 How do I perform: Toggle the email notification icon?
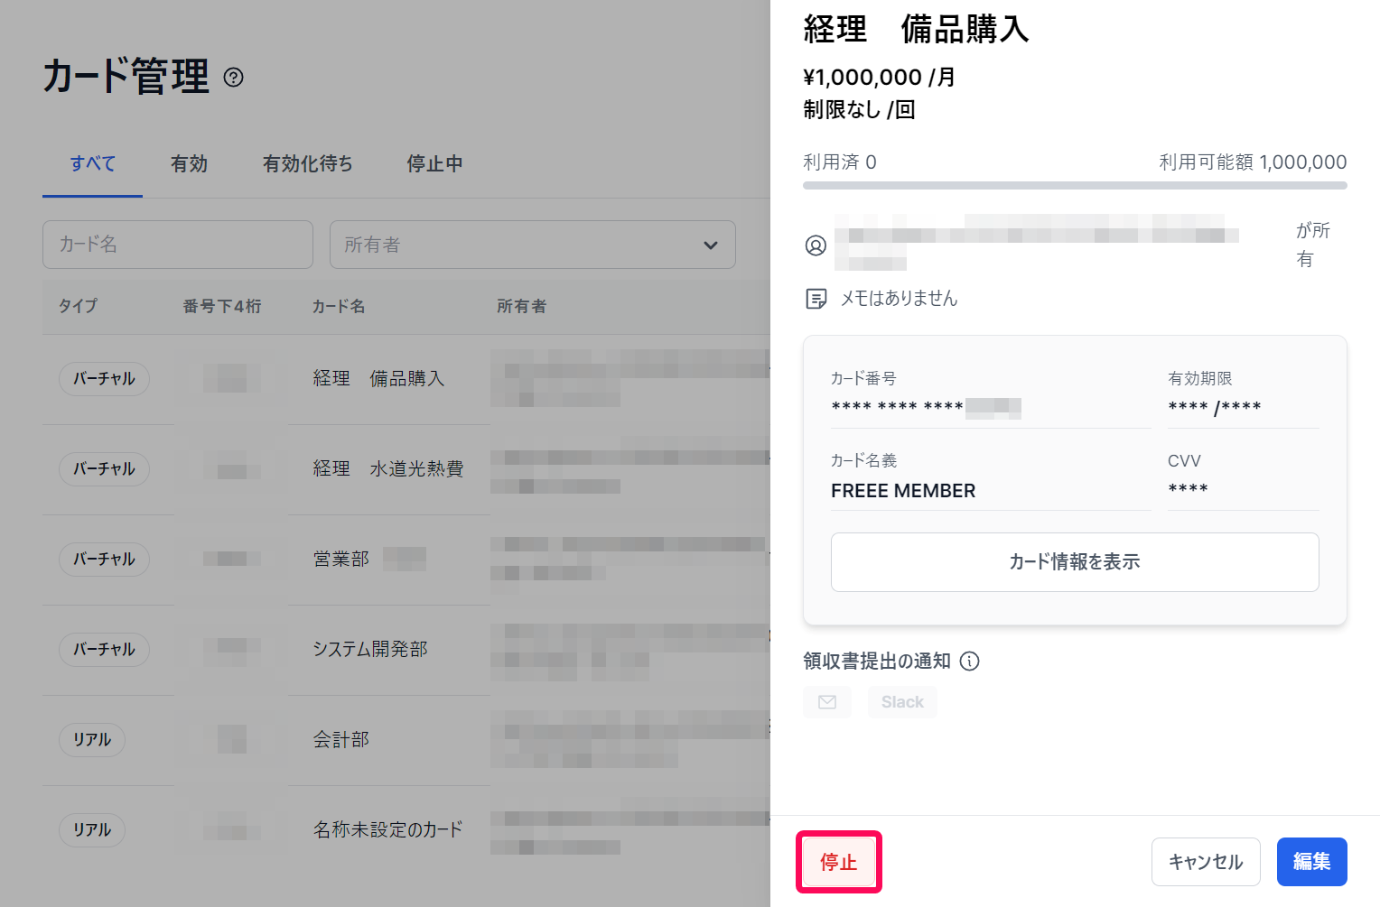point(827,702)
